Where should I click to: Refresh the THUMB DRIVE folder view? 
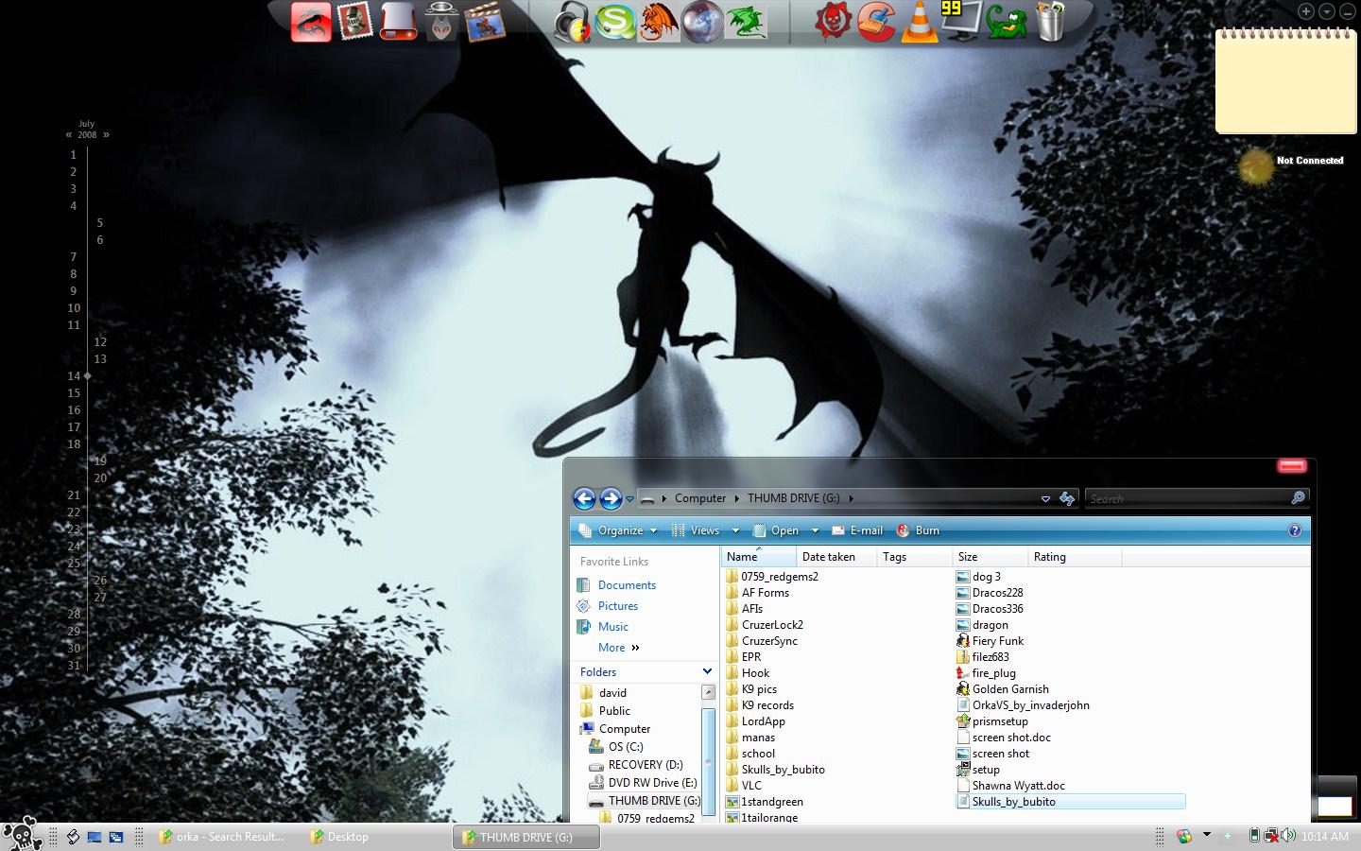pyautogui.click(x=1067, y=498)
